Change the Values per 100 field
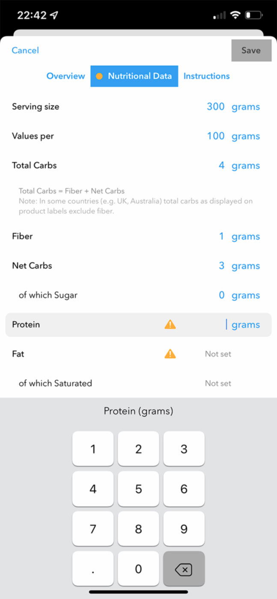277x599 pixels. click(215, 136)
